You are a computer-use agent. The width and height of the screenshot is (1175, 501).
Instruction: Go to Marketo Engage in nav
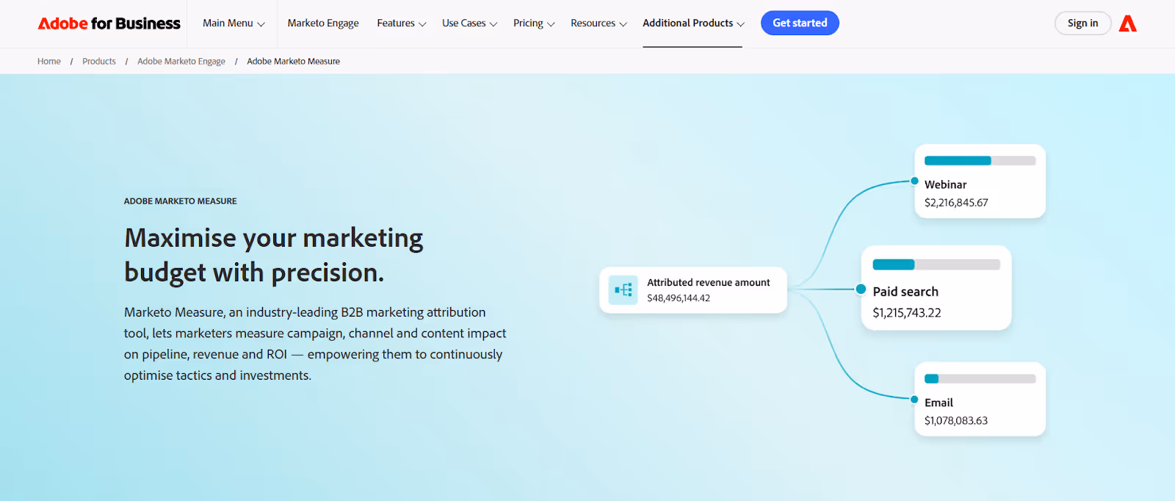pos(323,24)
